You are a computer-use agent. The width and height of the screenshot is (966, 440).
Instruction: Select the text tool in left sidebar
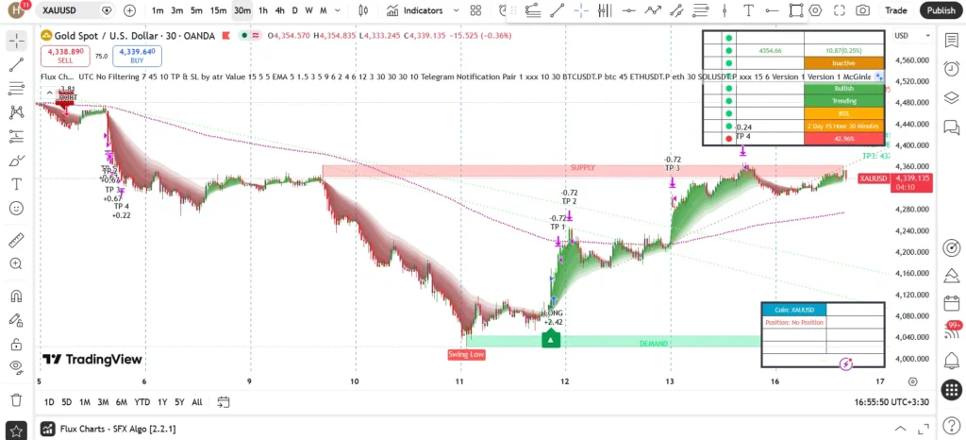pos(17,183)
